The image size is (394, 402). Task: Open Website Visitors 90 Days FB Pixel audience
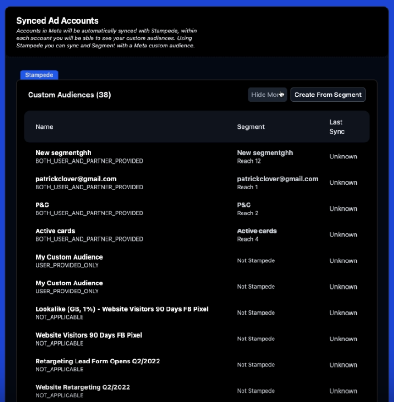(x=89, y=335)
